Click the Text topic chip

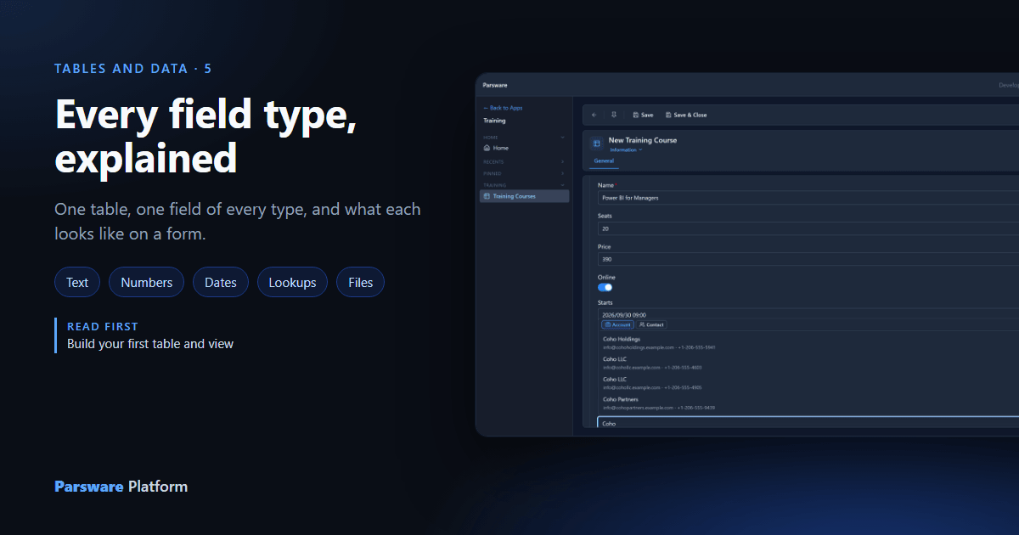77,283
